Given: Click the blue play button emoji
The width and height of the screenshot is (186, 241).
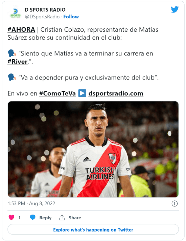Looking at the screenshot, I should click(82, 93).
